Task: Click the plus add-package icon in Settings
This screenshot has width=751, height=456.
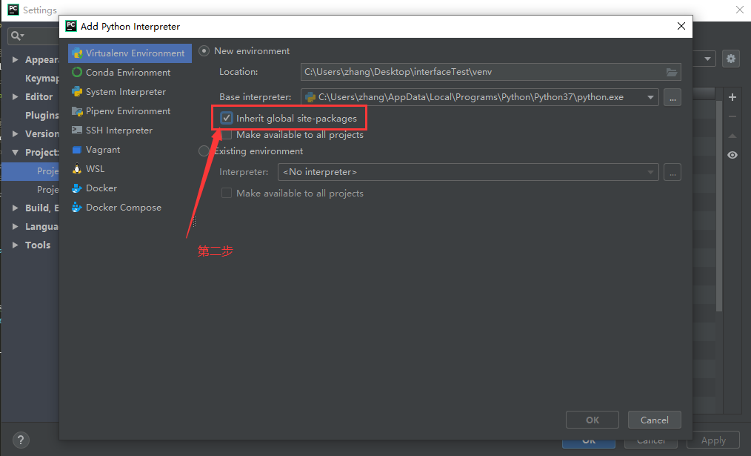Action: [732, 97]
